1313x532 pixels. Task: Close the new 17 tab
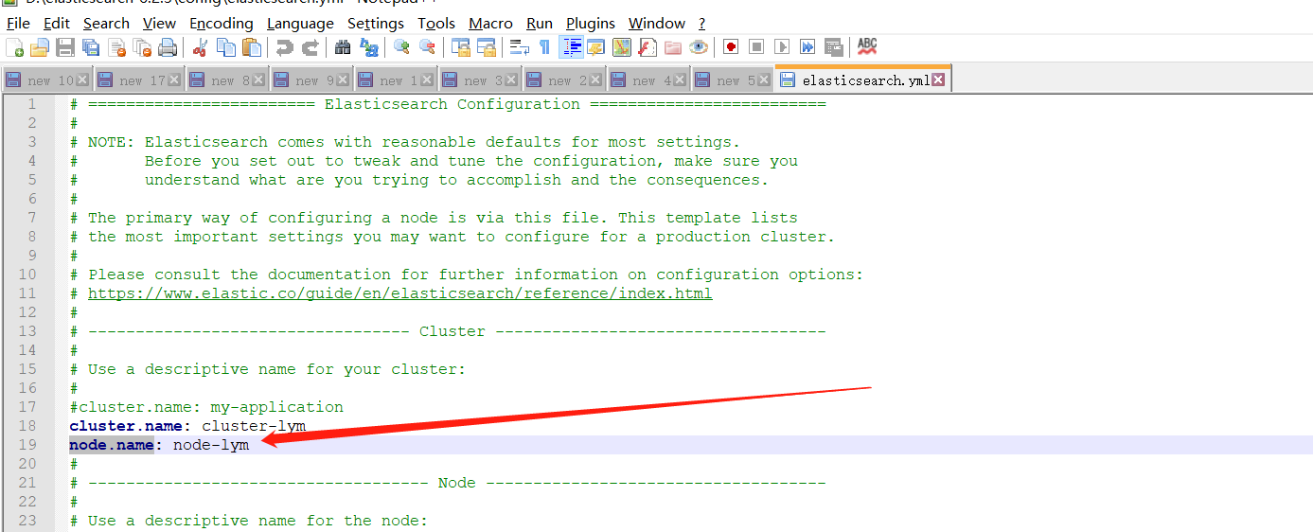[x=174, y=80]
